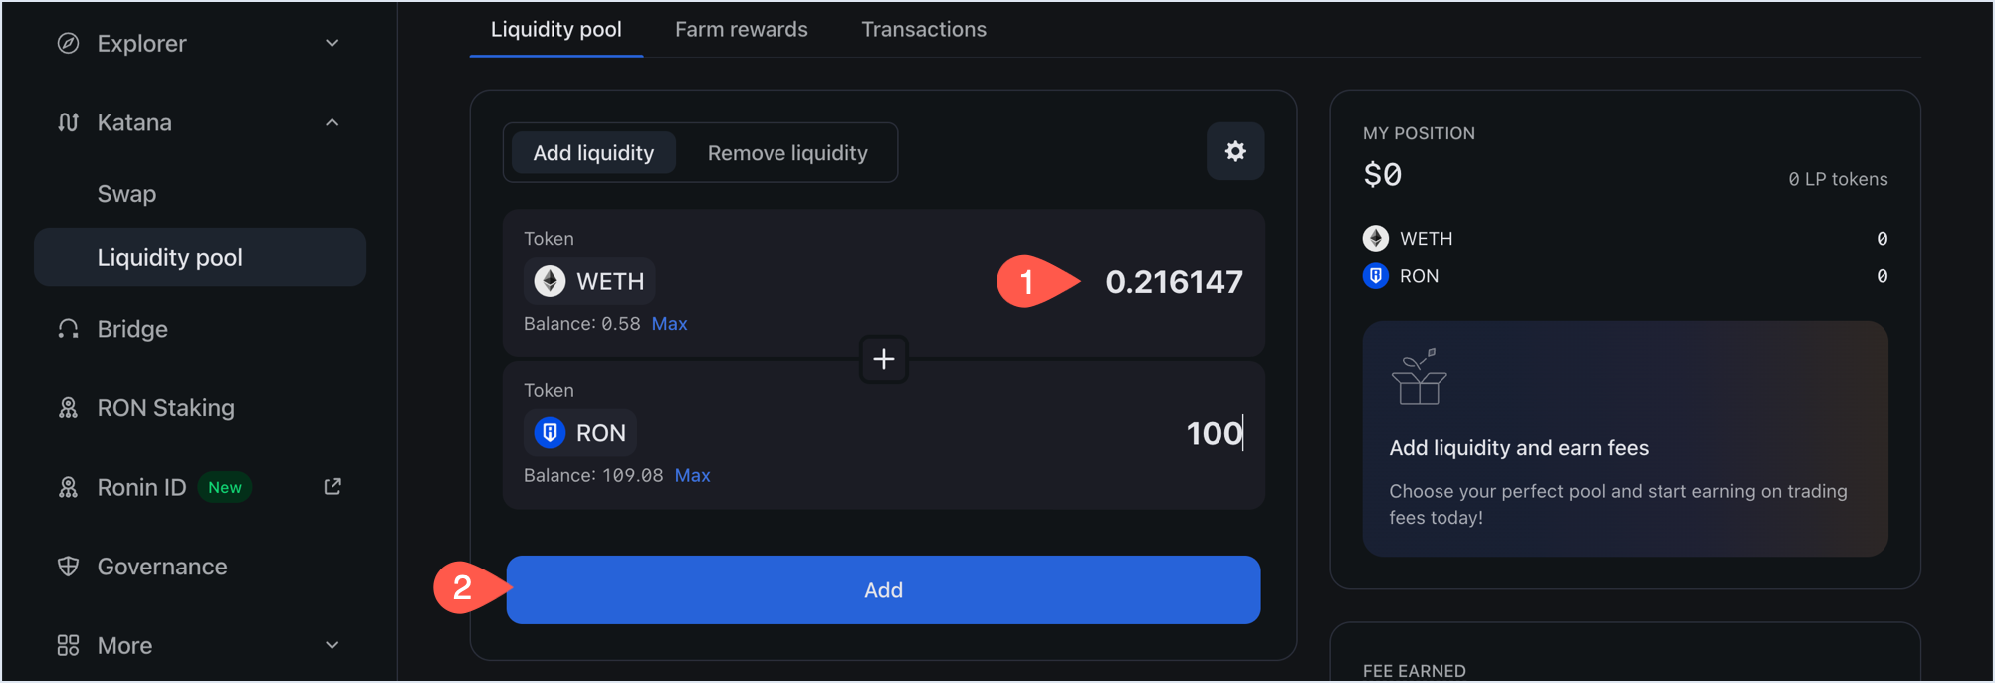Click the WETH Ethereum token icon

point(548,281)
